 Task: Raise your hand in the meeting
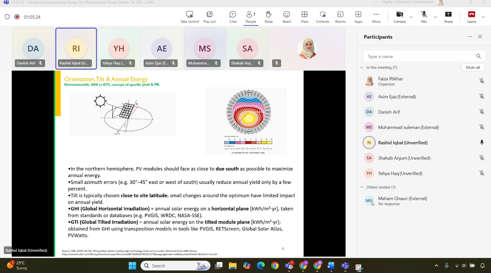(x=269, y=17)
